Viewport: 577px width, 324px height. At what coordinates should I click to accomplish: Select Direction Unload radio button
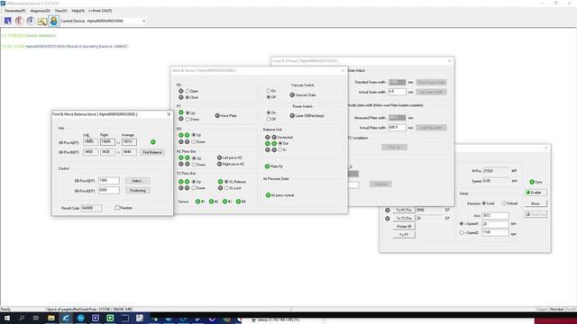click(x=504, y=203)
